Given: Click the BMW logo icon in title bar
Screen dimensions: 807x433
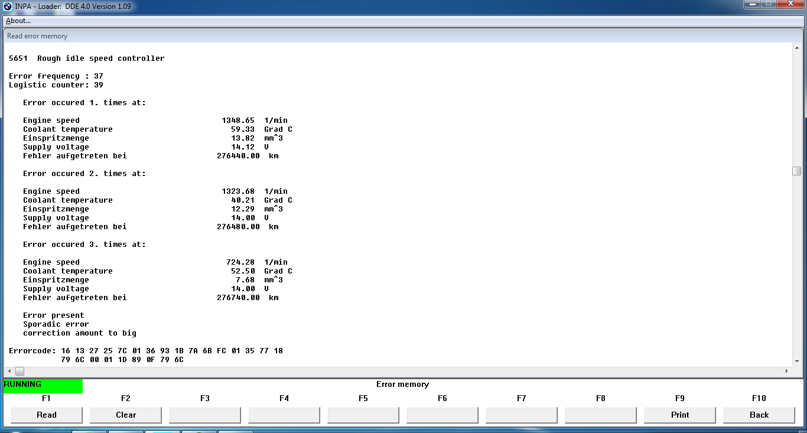Looking at the screenshot, I should [8, 6].
